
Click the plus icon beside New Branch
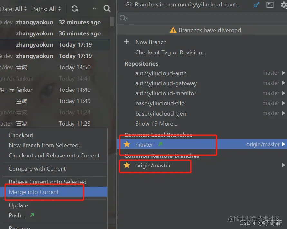click(127, 42)
